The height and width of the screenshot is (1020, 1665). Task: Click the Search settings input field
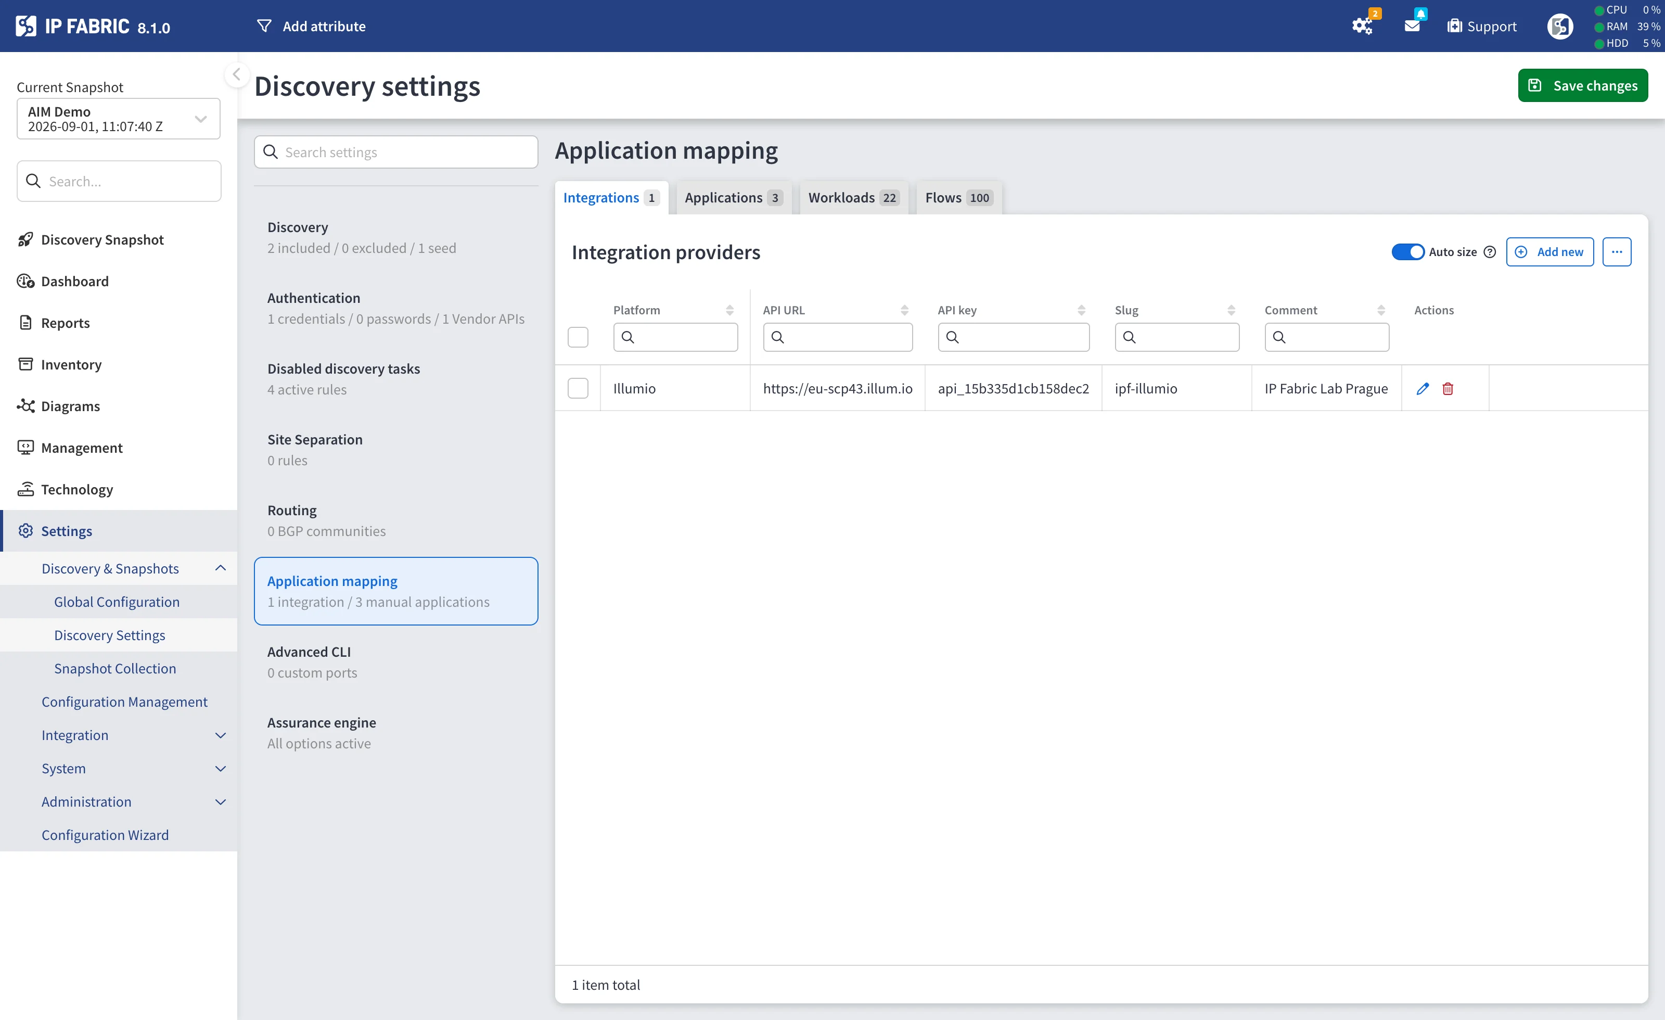pyautogui.click(x=396, y=152)
